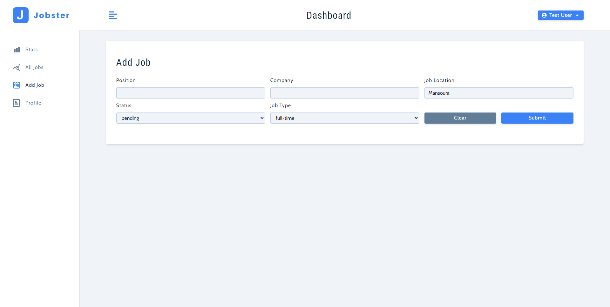
Task: Click the Stats bar chart icon
Action: coord(17,50)
